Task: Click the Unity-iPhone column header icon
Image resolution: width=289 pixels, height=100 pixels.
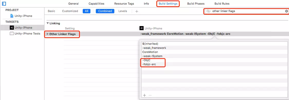Action: point(142,28)
